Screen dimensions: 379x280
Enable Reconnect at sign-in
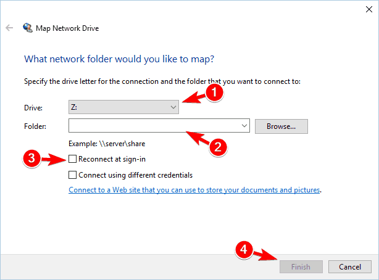pos(72,159)
